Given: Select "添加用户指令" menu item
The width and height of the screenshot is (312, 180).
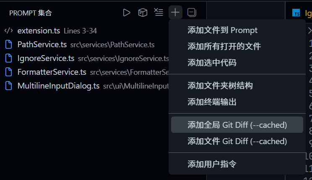Looking at the screenshot, I should pyautogui.click(x=212, y=164).
